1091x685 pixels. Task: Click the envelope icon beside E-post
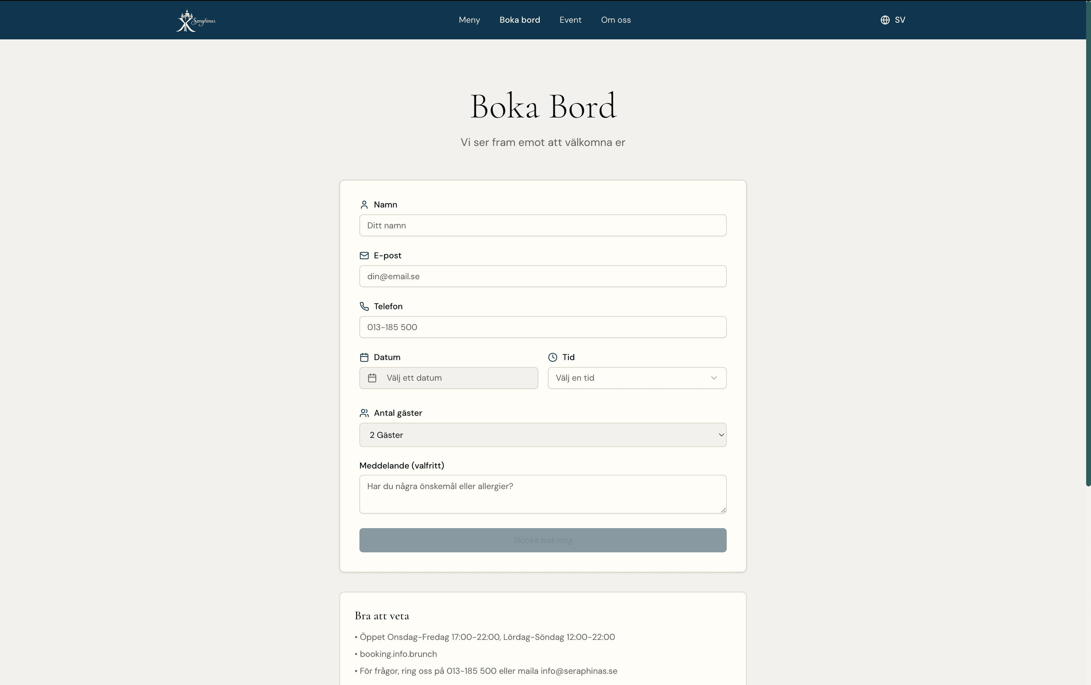pos(364,255)
